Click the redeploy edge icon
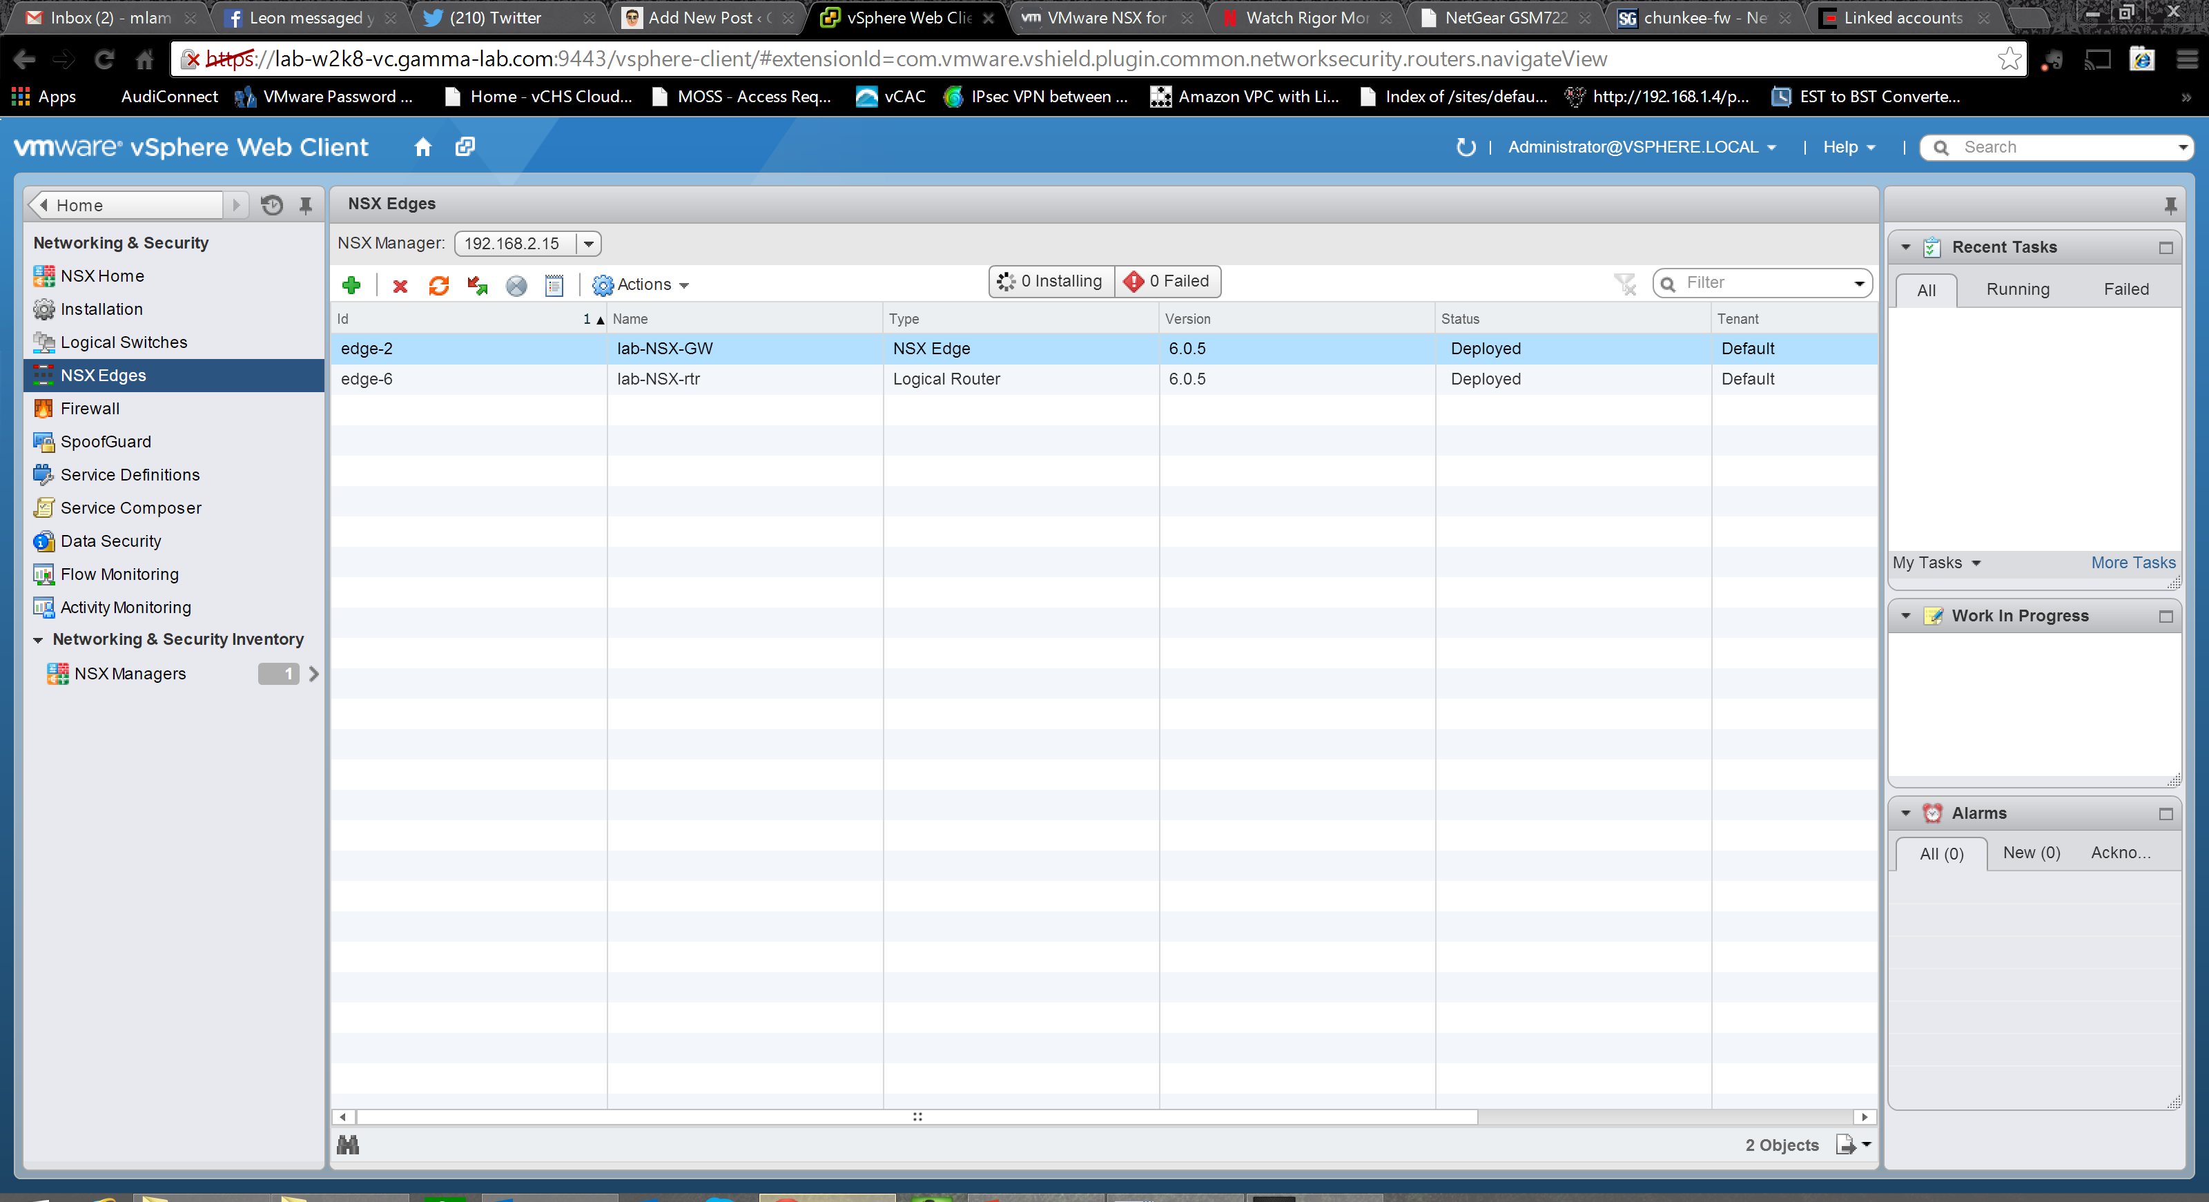Image resolution: width=2209 pixels, height=1202 pixels. point(478,286)
